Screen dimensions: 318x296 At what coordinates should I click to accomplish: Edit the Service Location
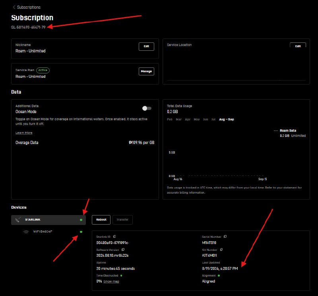coord(298,45)
